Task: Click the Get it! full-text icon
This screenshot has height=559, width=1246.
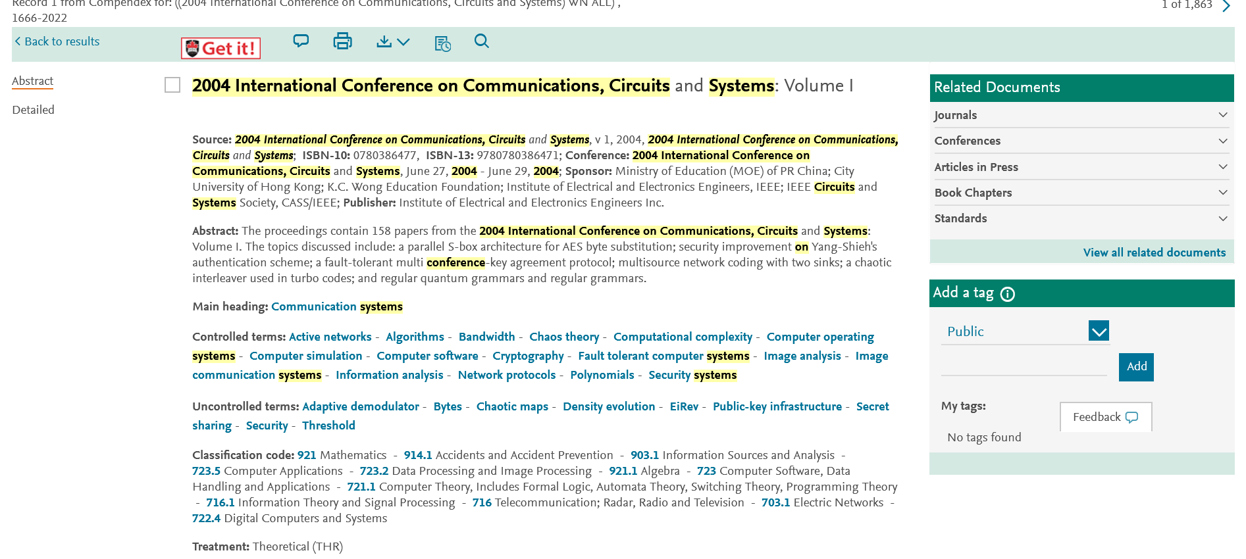Action: [x=221, y=48]
